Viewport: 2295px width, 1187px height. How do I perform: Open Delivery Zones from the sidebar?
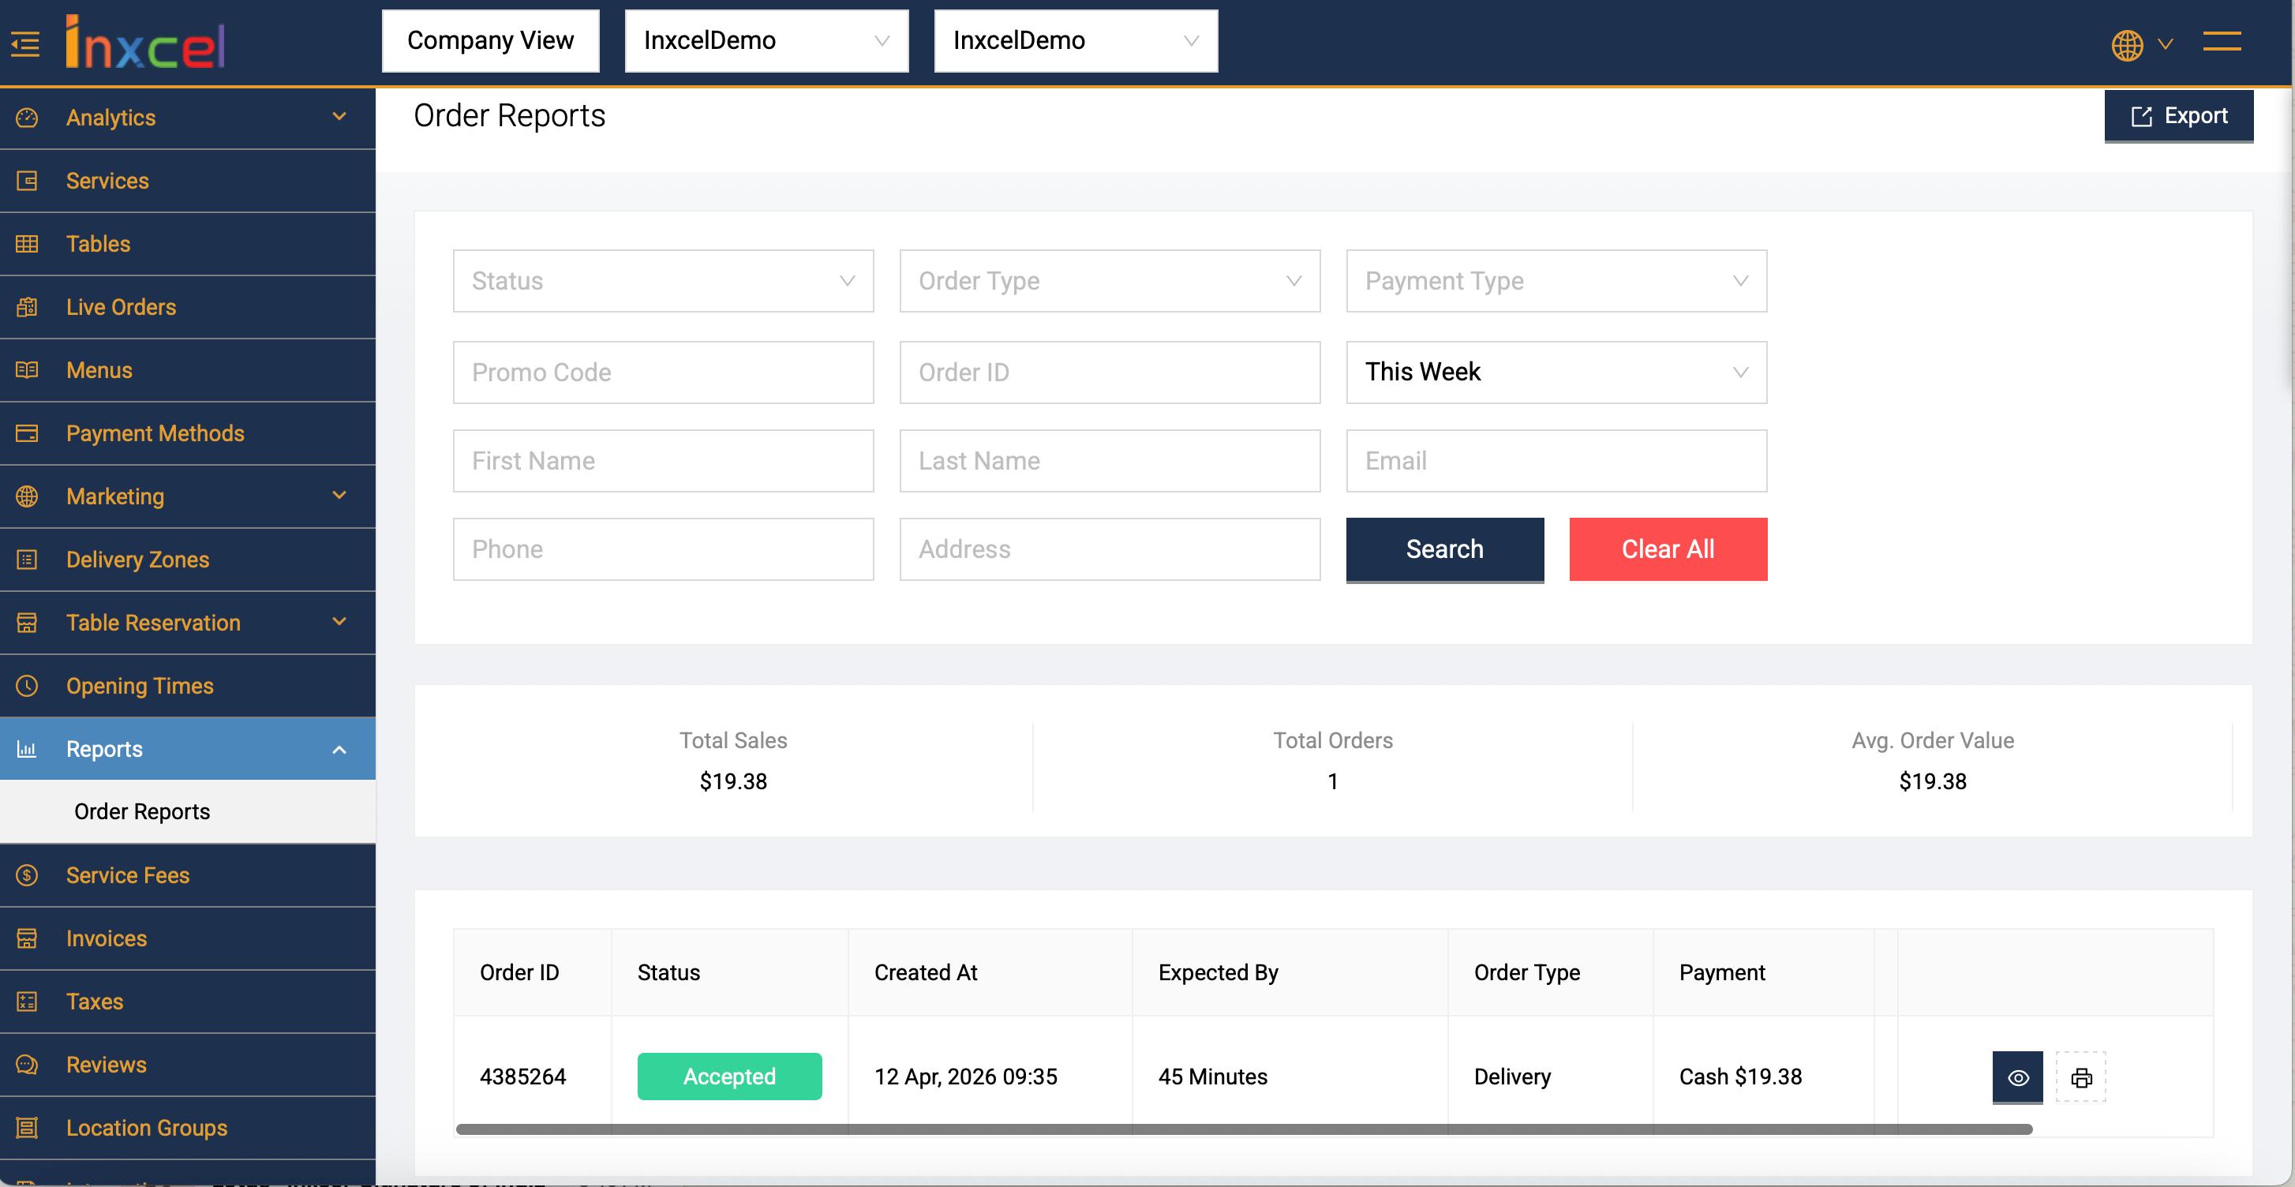point(137,560)
